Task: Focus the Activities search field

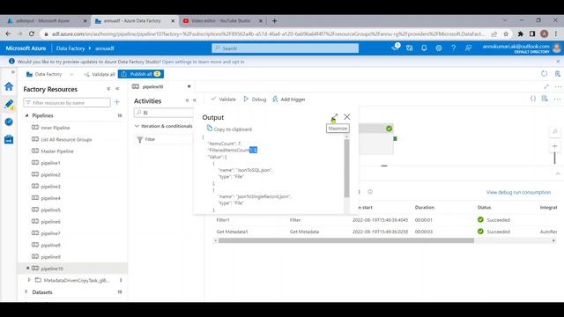Action: click(164, 113)
